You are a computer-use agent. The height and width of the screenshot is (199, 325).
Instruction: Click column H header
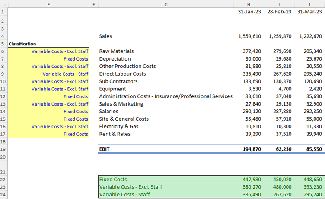249,4
